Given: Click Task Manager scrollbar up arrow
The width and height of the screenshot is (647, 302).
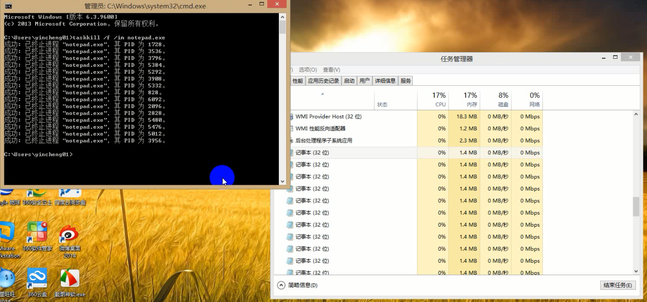Looking at the screenshot, I should [x=636, y=114].
